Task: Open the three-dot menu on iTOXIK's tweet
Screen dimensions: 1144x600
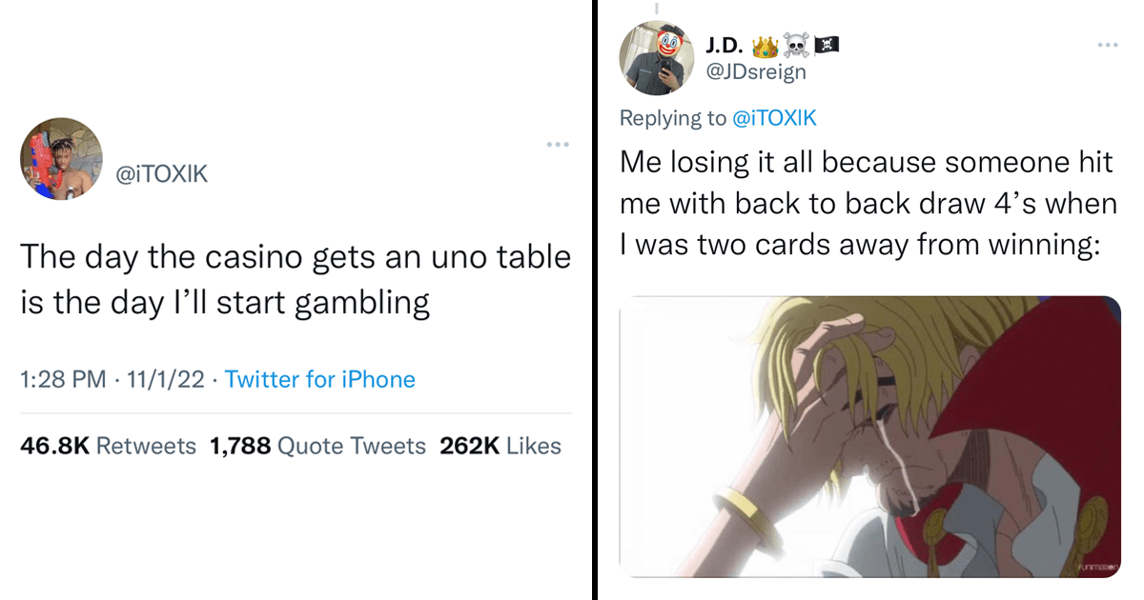Action: pos(557,145)
